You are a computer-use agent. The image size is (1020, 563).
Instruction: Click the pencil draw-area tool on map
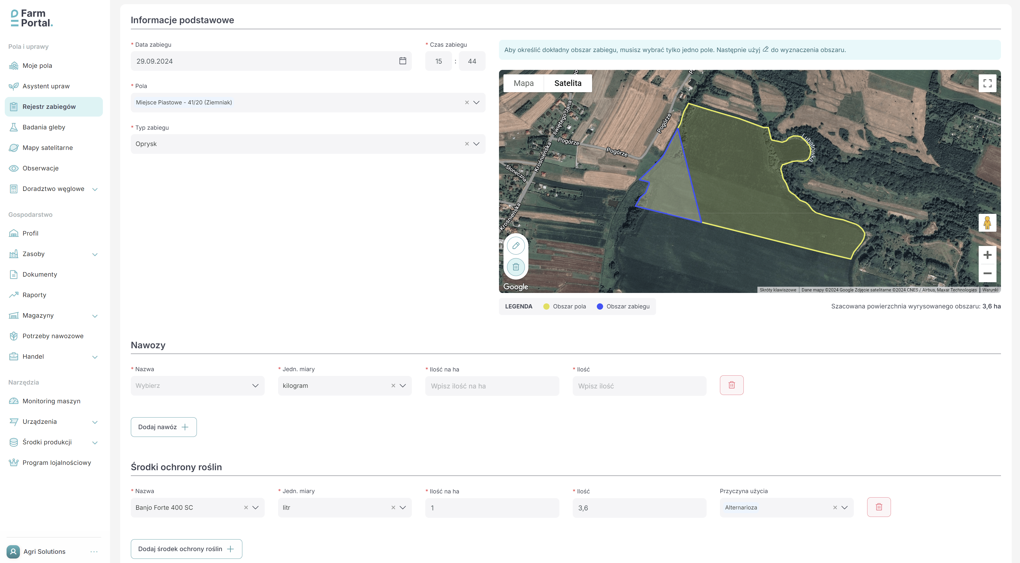[516, 245]
